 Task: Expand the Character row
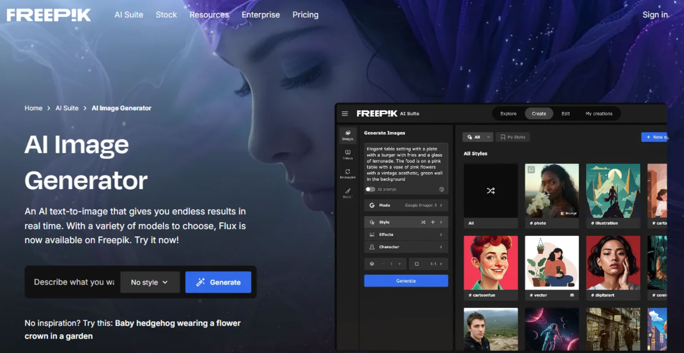coord(405,247)
